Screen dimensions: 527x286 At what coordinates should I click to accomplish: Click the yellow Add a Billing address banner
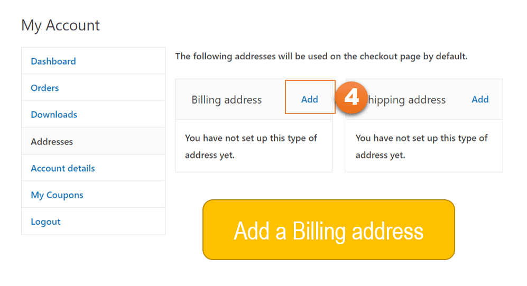[328, 230]
